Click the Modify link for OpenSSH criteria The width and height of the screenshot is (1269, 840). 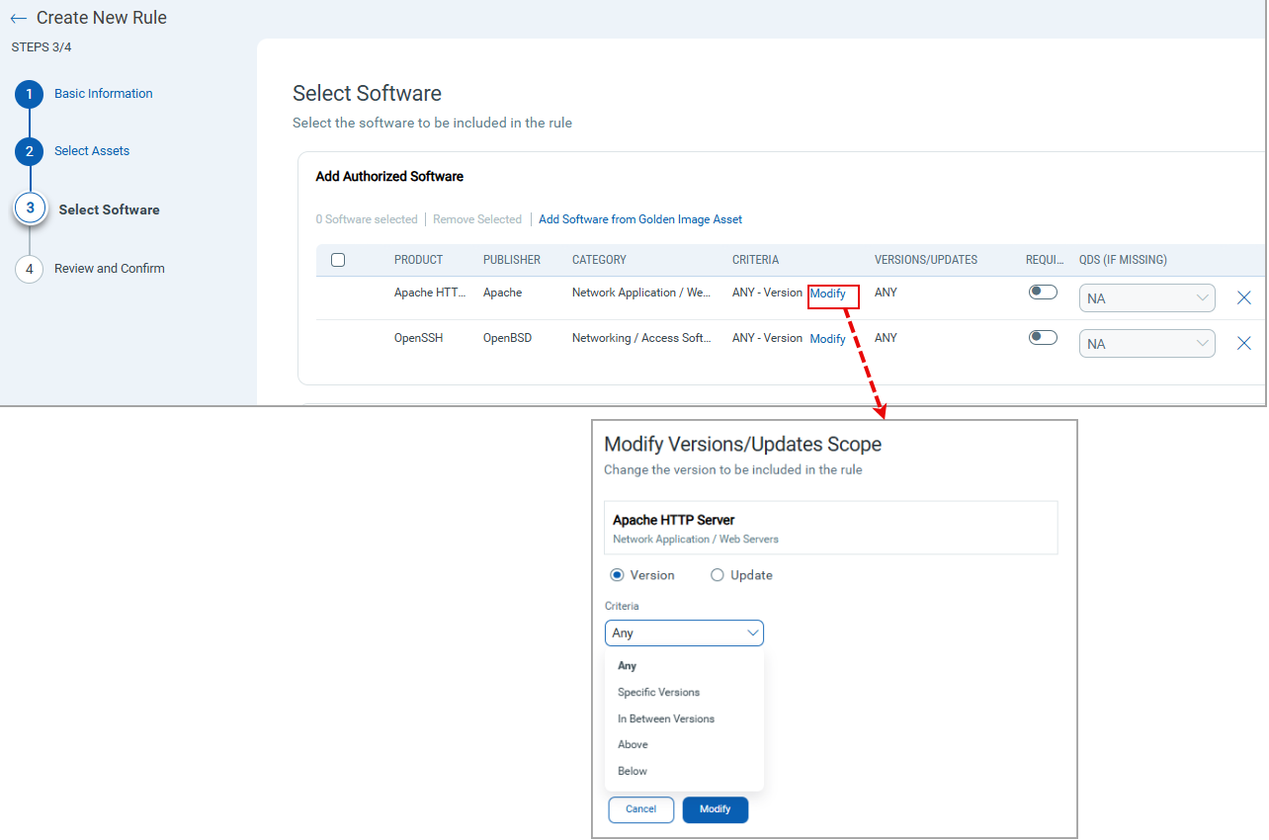click(827, 338)
